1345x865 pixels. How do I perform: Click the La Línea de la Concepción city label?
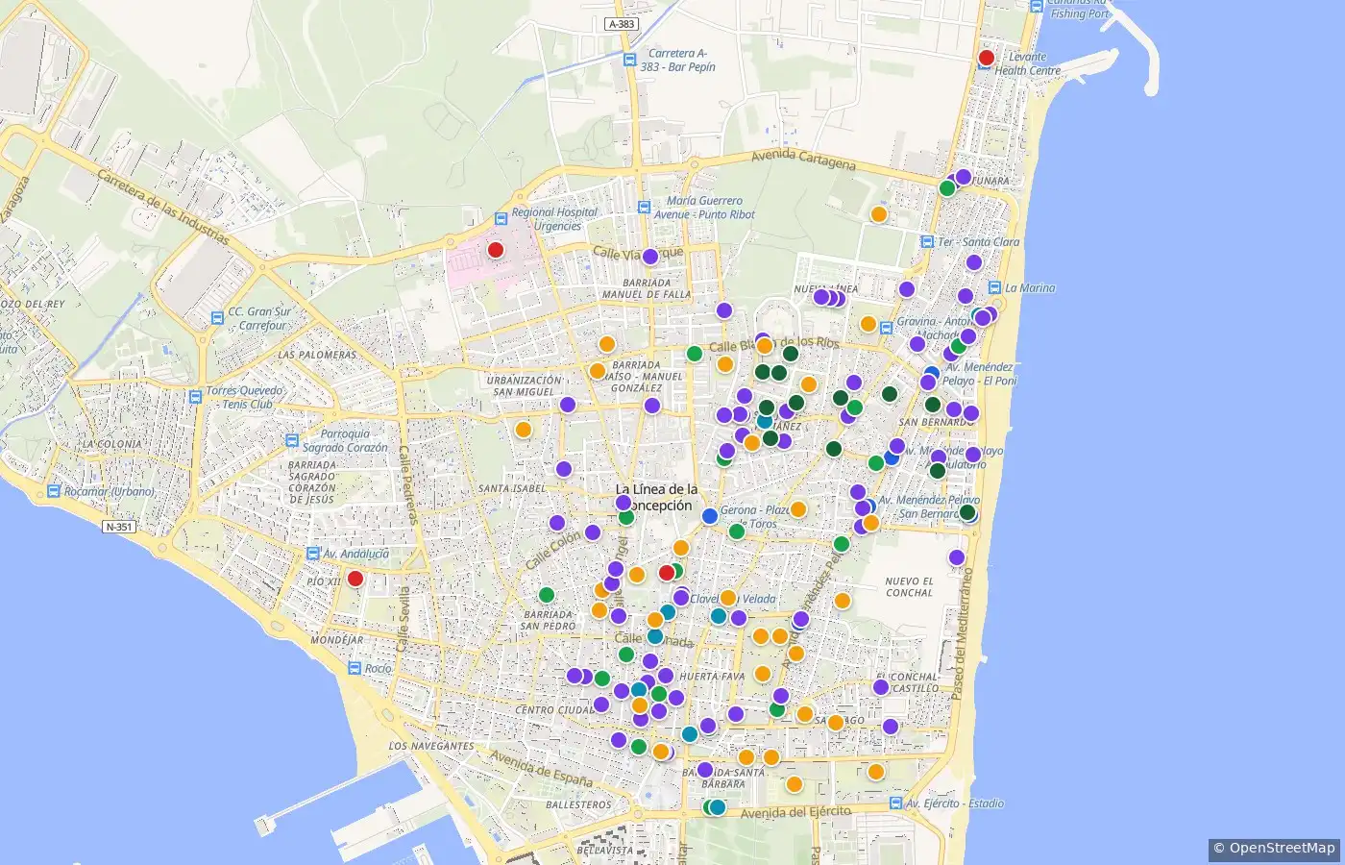[657, 497]
